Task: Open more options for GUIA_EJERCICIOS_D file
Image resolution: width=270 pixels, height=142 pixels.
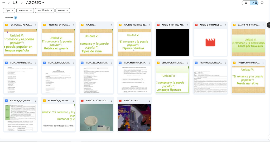Action: [x=73, y=63]
